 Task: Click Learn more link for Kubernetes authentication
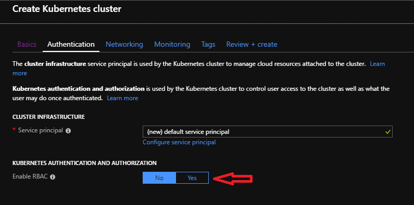pyautogui.click(x=122, y=98)
